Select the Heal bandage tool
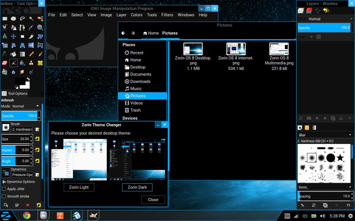This screenshot has width=355, height=221. pyautogui.click(x=40, y=63)
